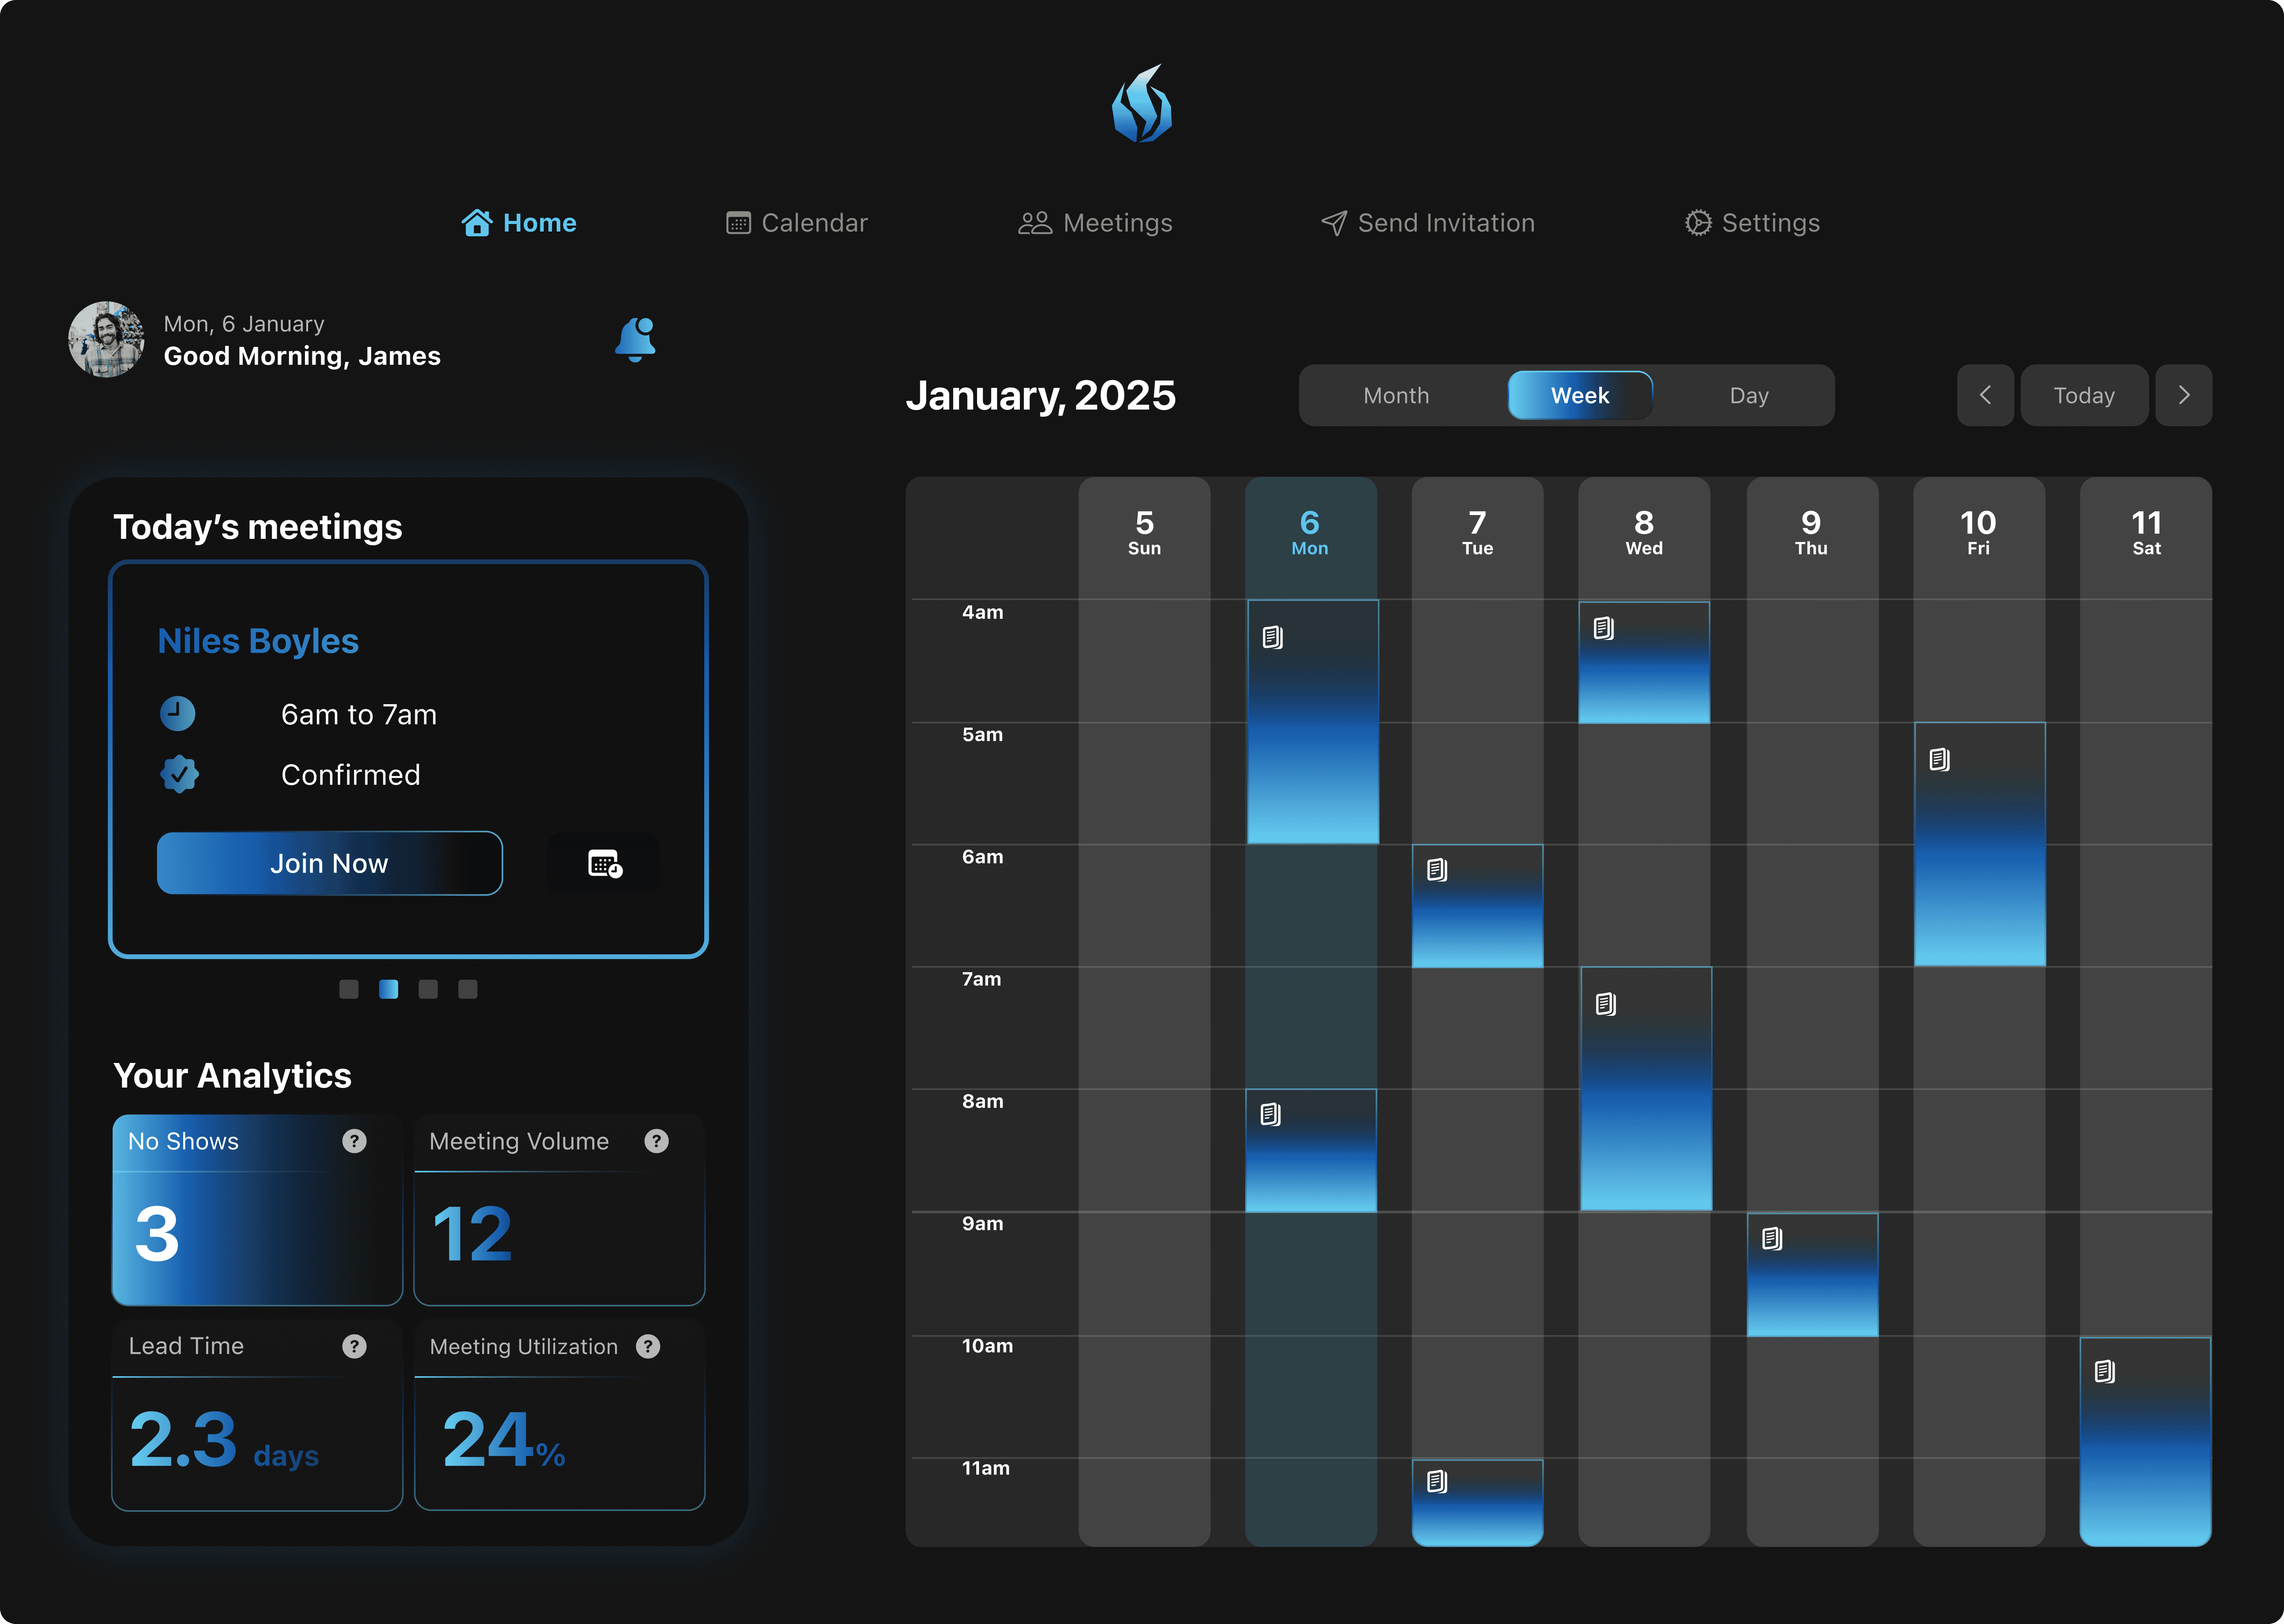Go to next week arrow
Image resolution: width=2284 pixels, height=1624 pixels.
[2184, 395]
